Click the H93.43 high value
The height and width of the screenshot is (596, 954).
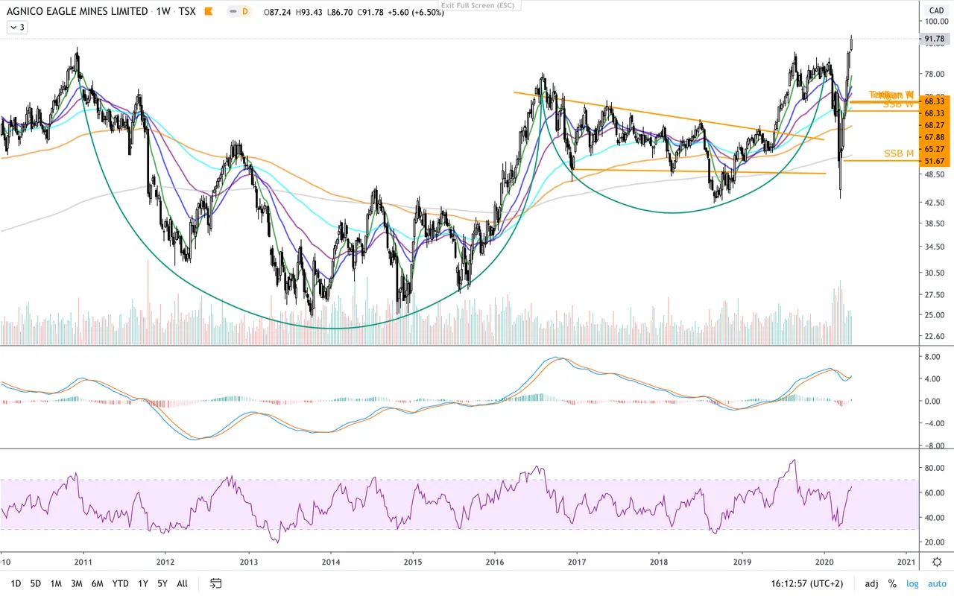pos(309,12)
